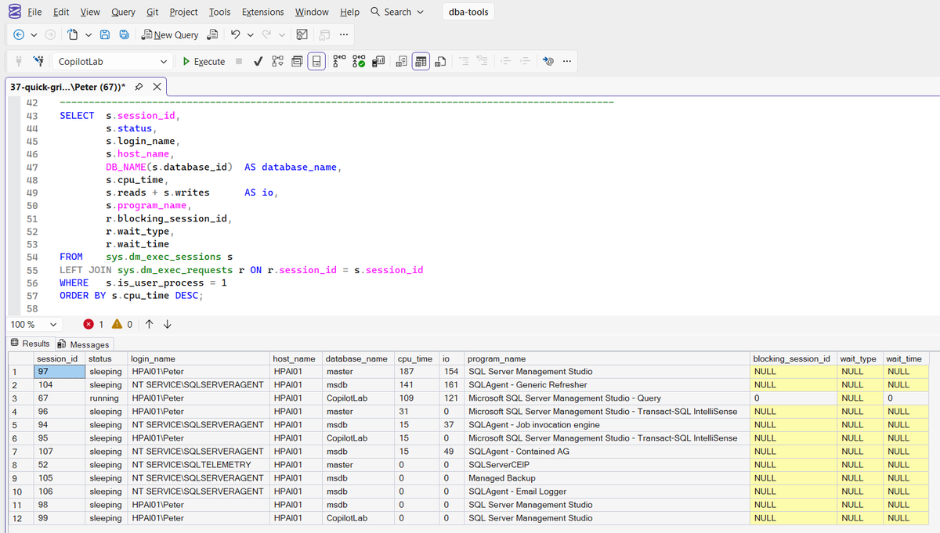Click the second toolbar overflow ellipsis
This screenshot has width=940, height=533.
[566, 61]
